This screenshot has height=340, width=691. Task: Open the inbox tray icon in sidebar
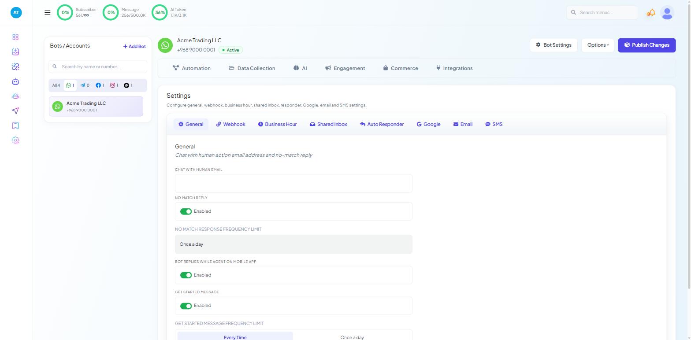point(15,52)
